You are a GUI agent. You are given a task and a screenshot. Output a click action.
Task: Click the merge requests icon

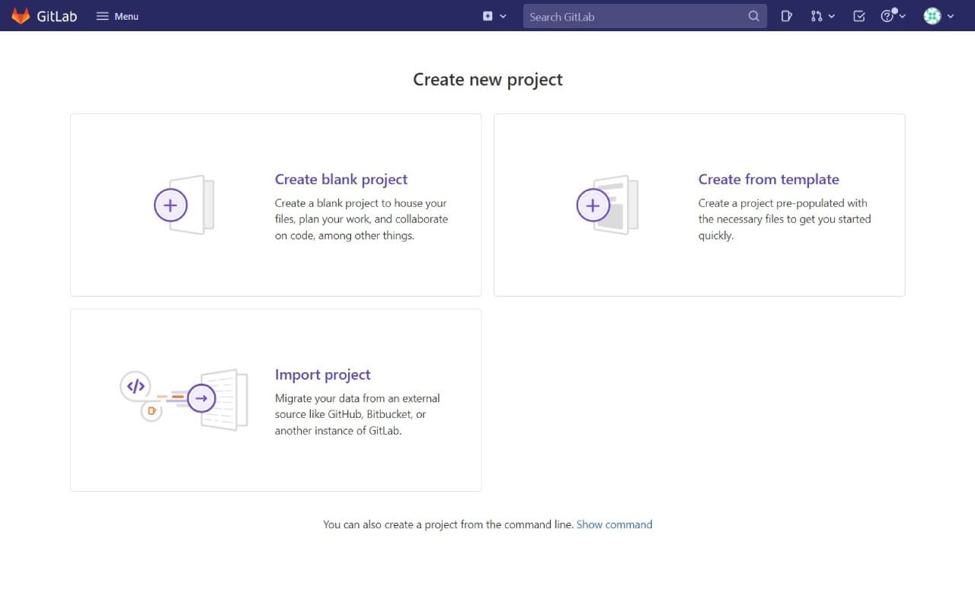pyautogui.click(x=816, y=15)
